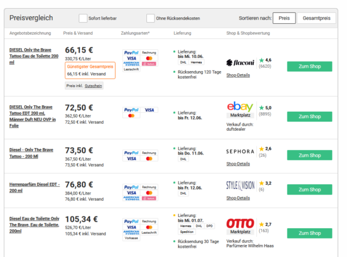Click PayPal icon in OTTO row

[x=131, y=221]
